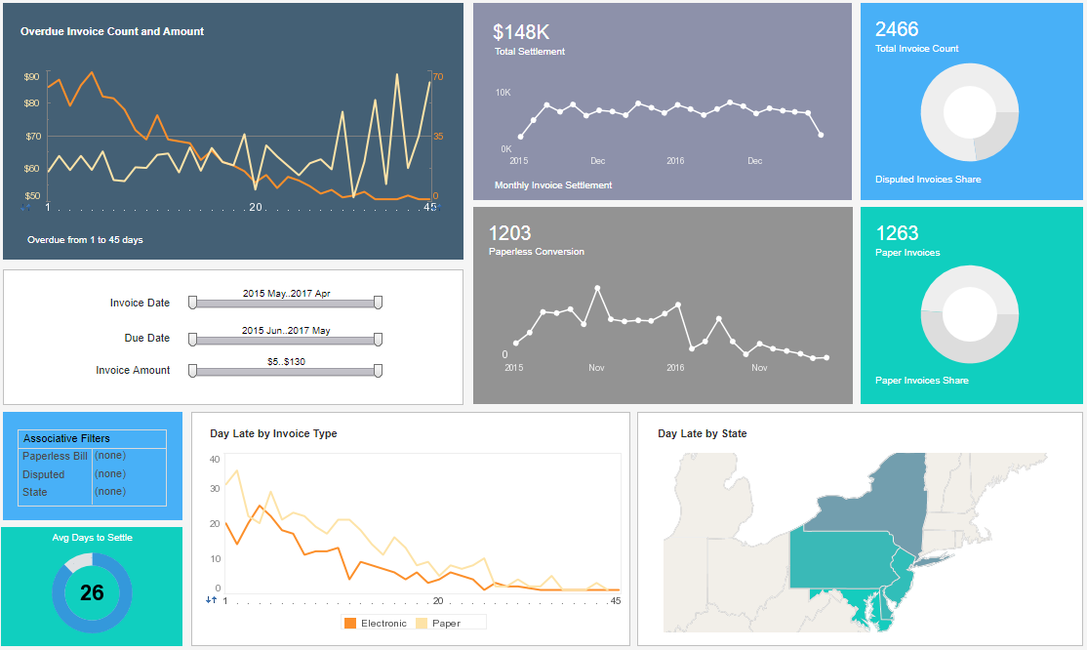Select the Paper Invoices Share donut chart
Image resolution: width=1087 pixels, height=650 pixels.
[x=969, y=314]
